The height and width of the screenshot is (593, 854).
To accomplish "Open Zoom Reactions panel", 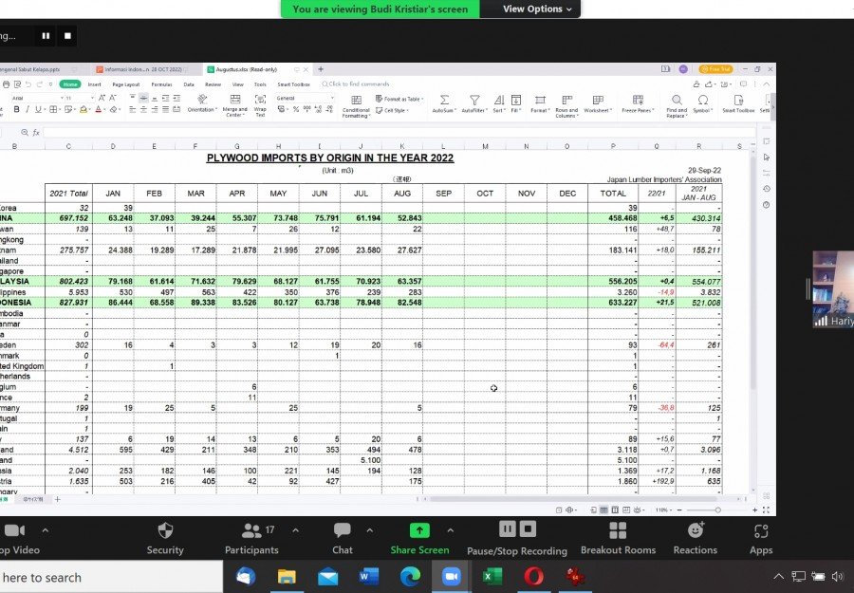I will click(x=695, y=539).
